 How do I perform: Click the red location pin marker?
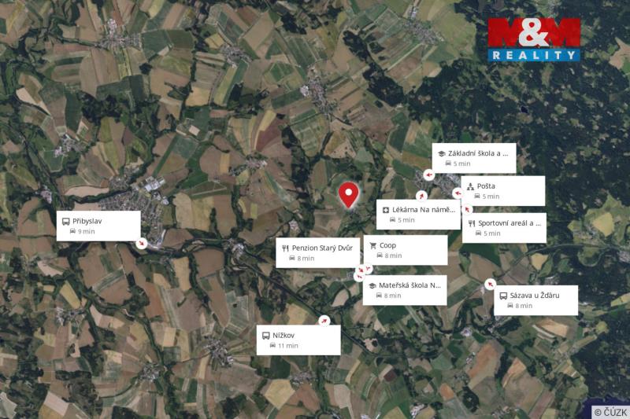[x=348, y=195]
